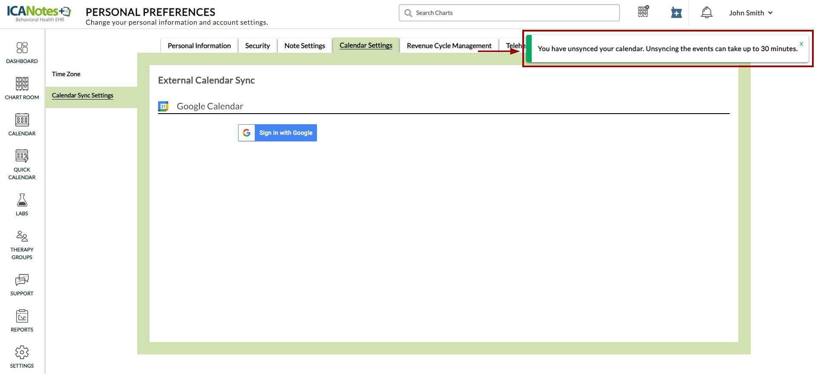Open the Note Settings tab
The image size is (815, 374).
[x=305, y=46]
